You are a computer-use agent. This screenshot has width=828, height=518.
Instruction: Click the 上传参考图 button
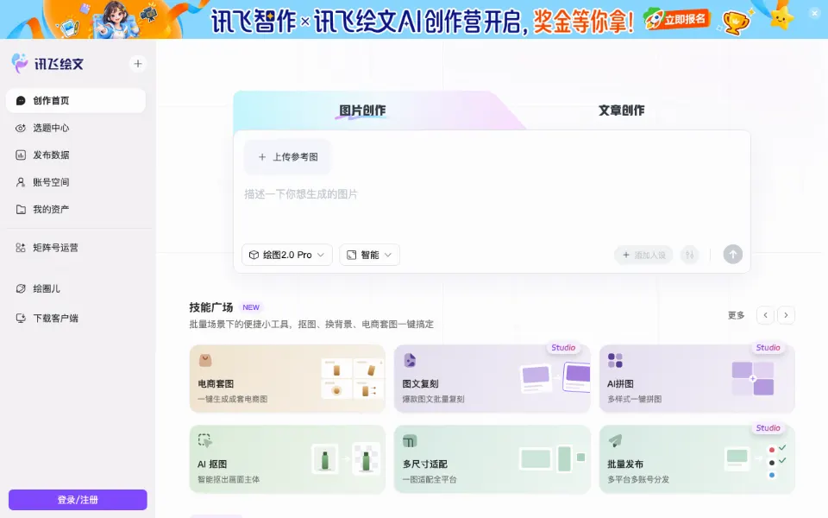(x=288, y=157)
